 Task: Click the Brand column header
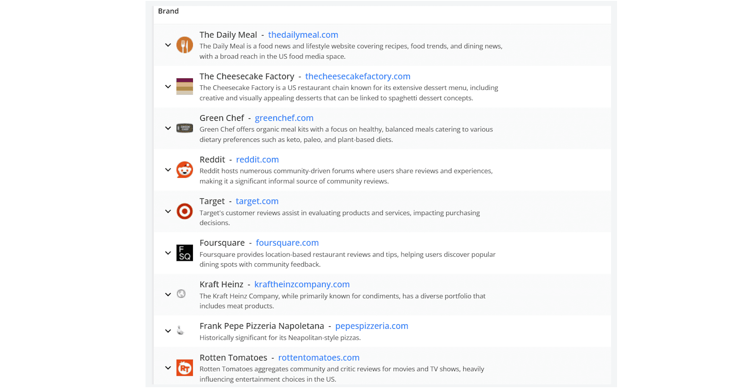(x=169, y=11)
